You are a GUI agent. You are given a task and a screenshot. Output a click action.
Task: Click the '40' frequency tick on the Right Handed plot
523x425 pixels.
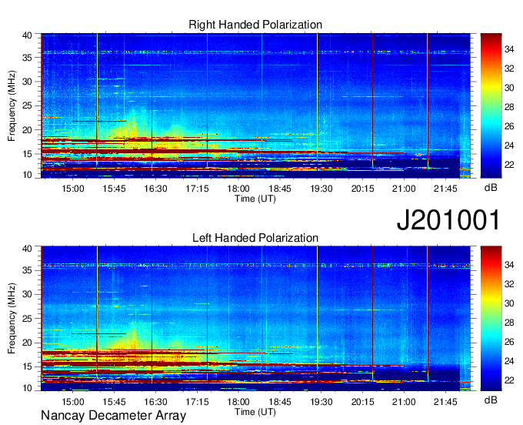pos(27,35)
